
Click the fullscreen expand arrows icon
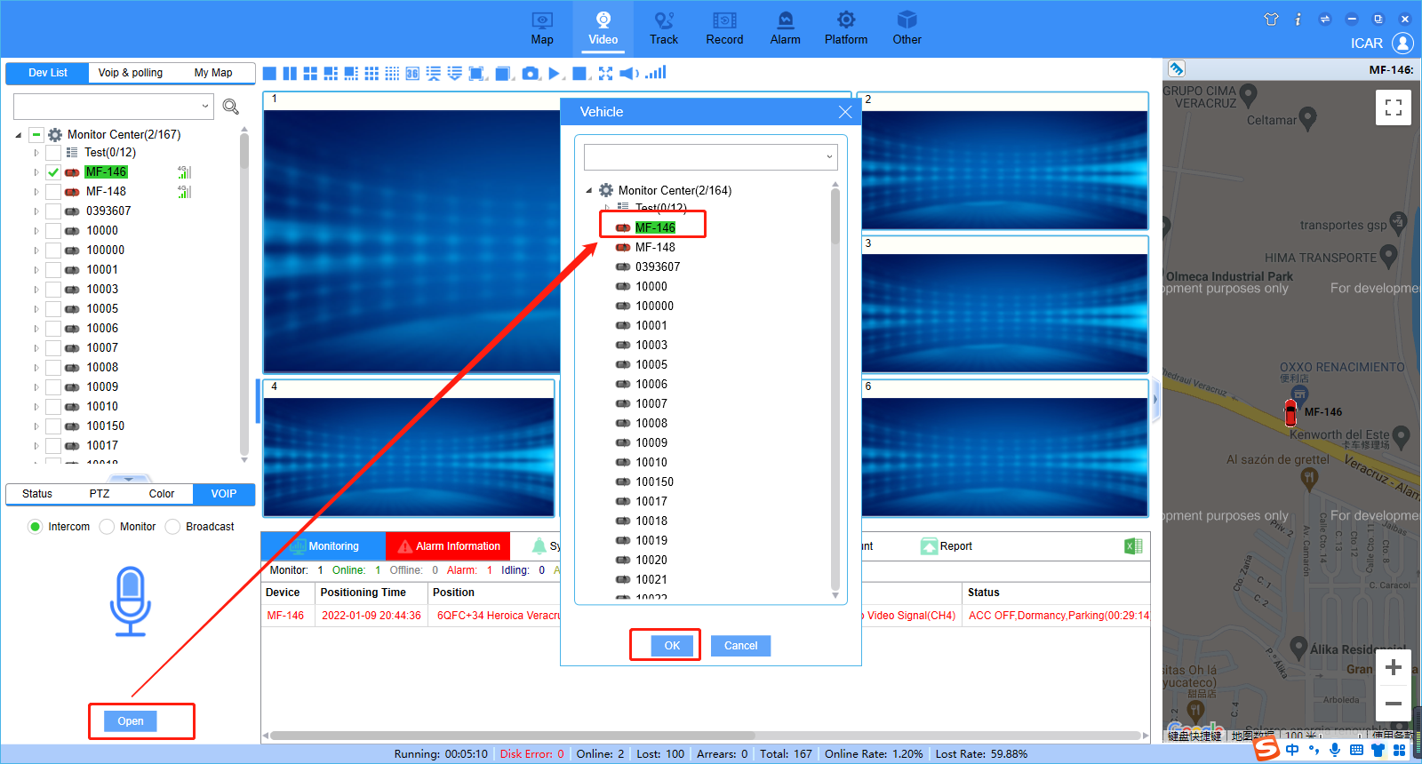(605, 74)
